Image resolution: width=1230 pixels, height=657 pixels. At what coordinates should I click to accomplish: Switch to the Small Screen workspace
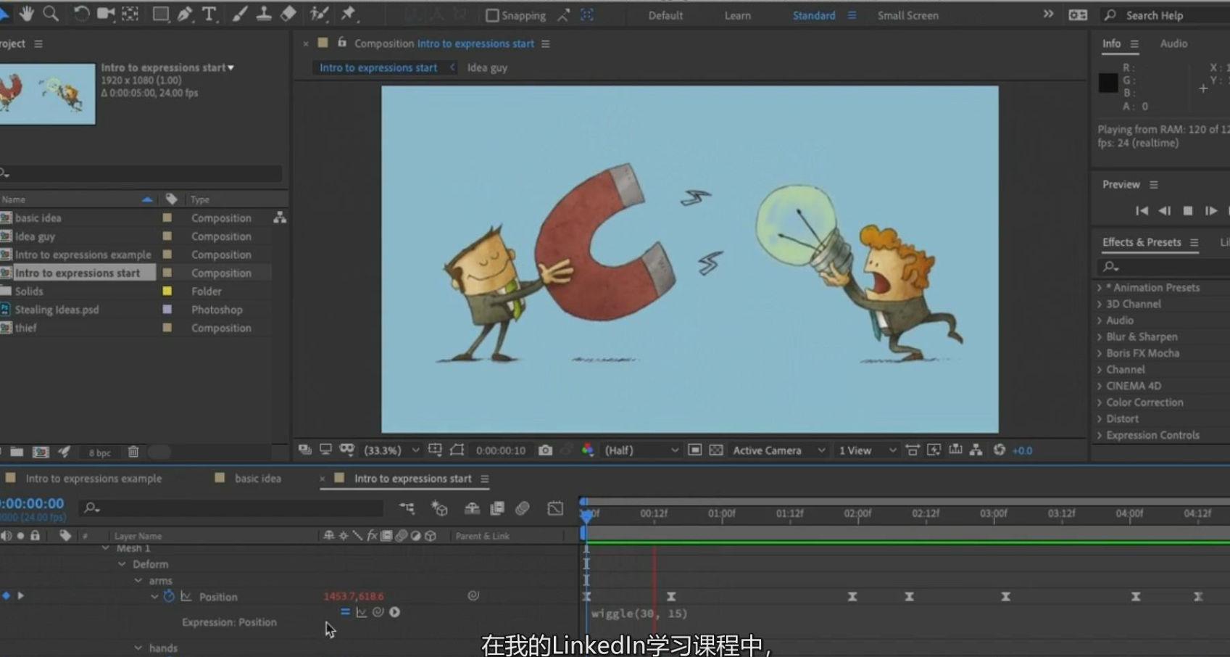pyautogui.click(x=907, y=15)
